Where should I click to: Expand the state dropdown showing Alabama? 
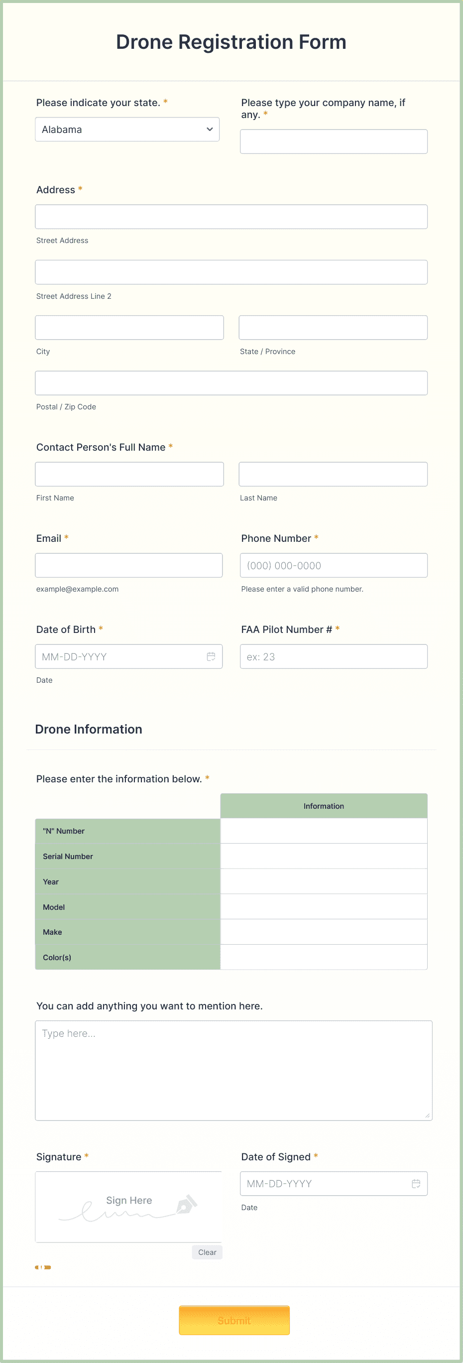click(127, 129)
